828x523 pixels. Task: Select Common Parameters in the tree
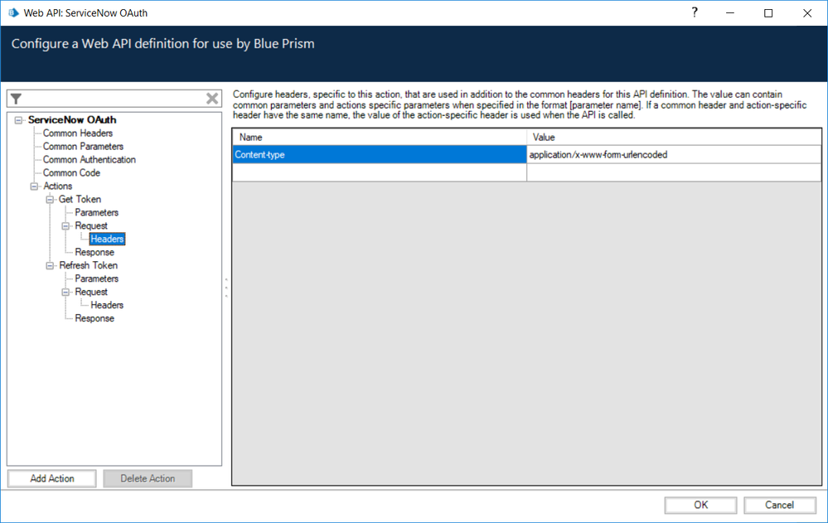(83, 147)
